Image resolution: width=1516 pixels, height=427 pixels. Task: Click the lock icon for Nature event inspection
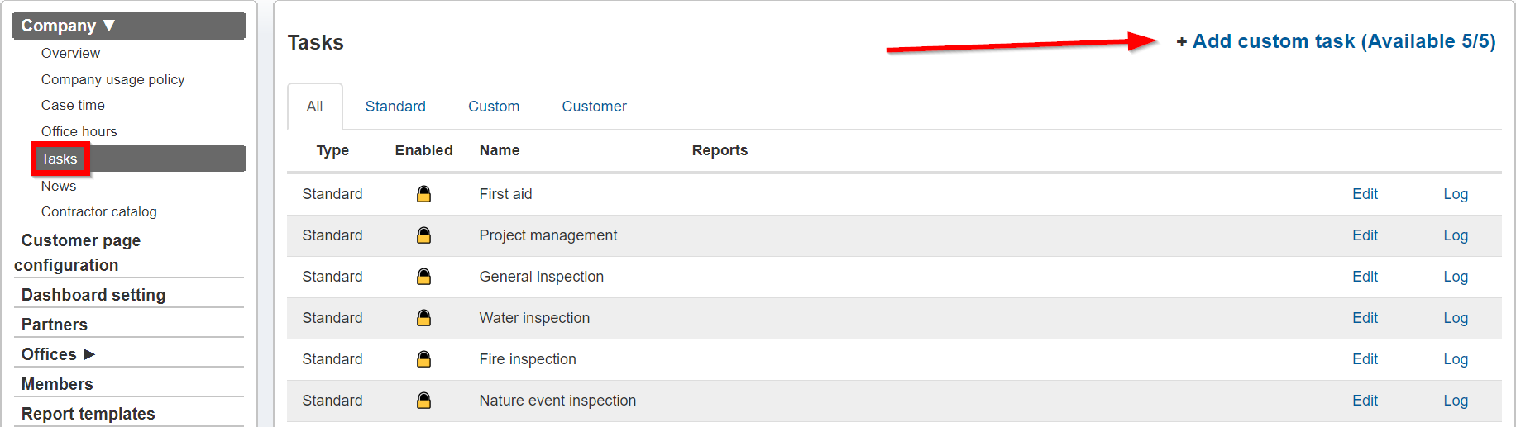pos(423,401)
